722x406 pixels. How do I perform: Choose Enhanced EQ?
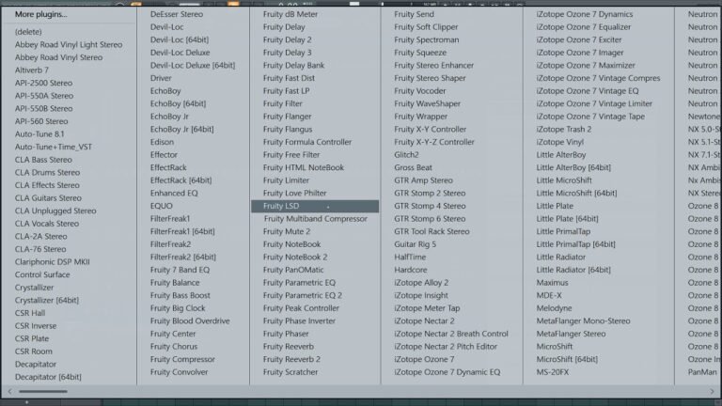click(174, 194)
